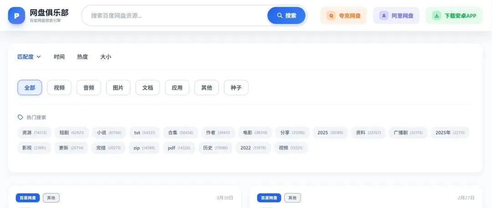Viewport: 492px width, 208px height.
Task: Click hot search tag 小说
Action: click(109, 133)
